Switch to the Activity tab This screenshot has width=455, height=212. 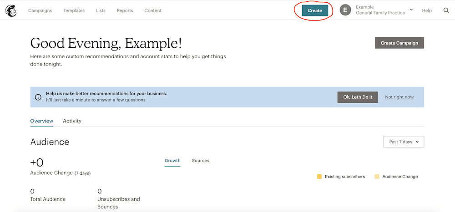coord(72,121)
